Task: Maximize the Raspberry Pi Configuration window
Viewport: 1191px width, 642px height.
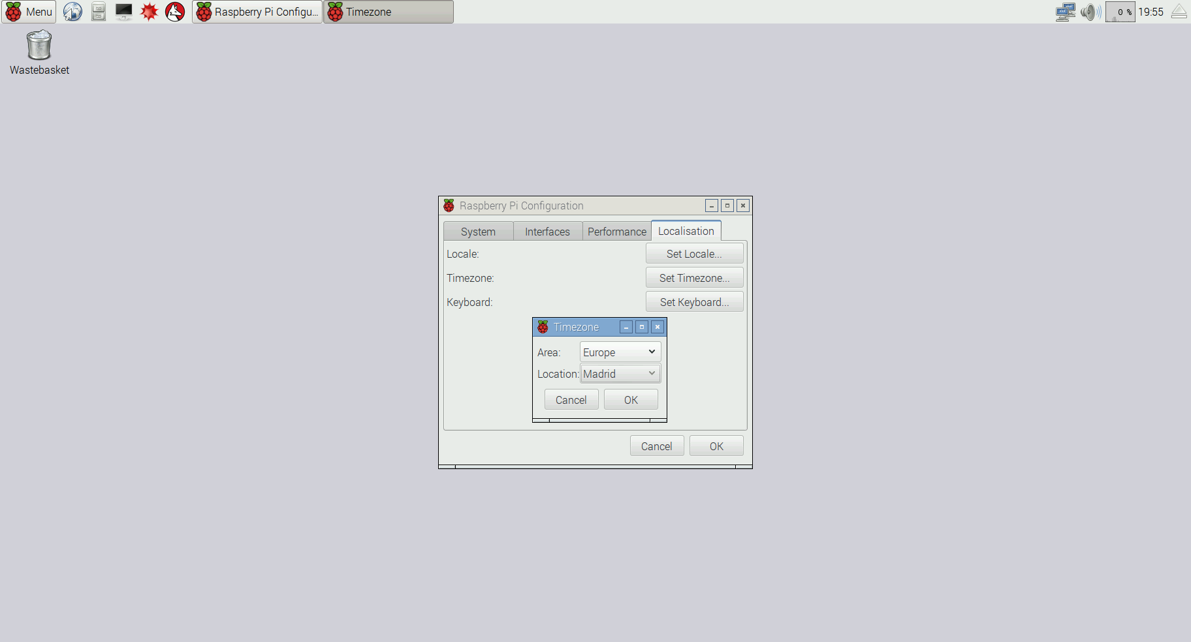Action: click(727, 206)
